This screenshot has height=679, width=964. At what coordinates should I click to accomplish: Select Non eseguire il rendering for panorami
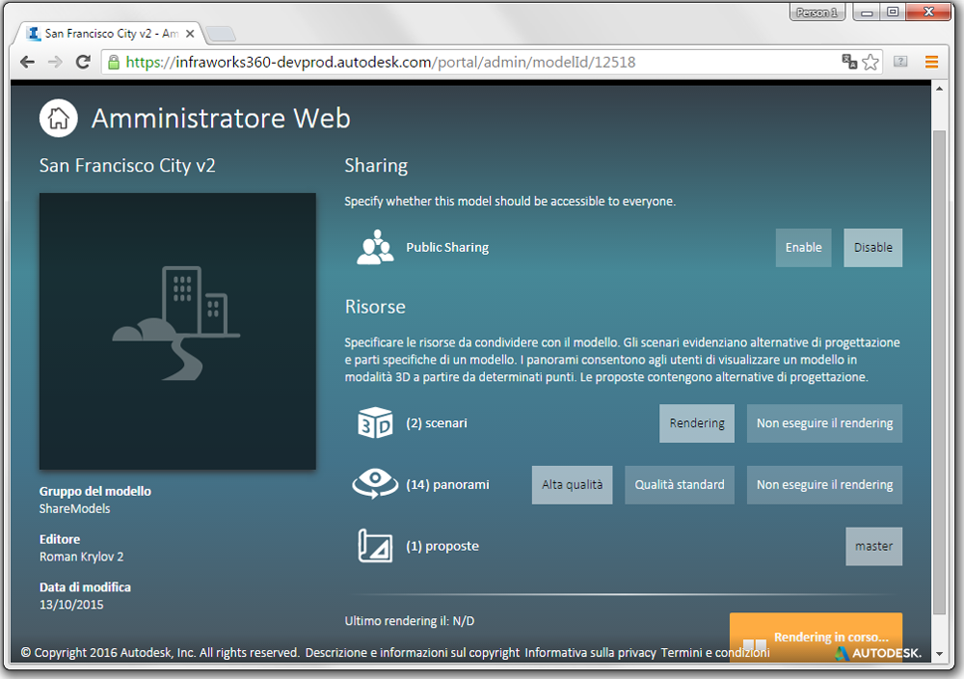point(825,485)
